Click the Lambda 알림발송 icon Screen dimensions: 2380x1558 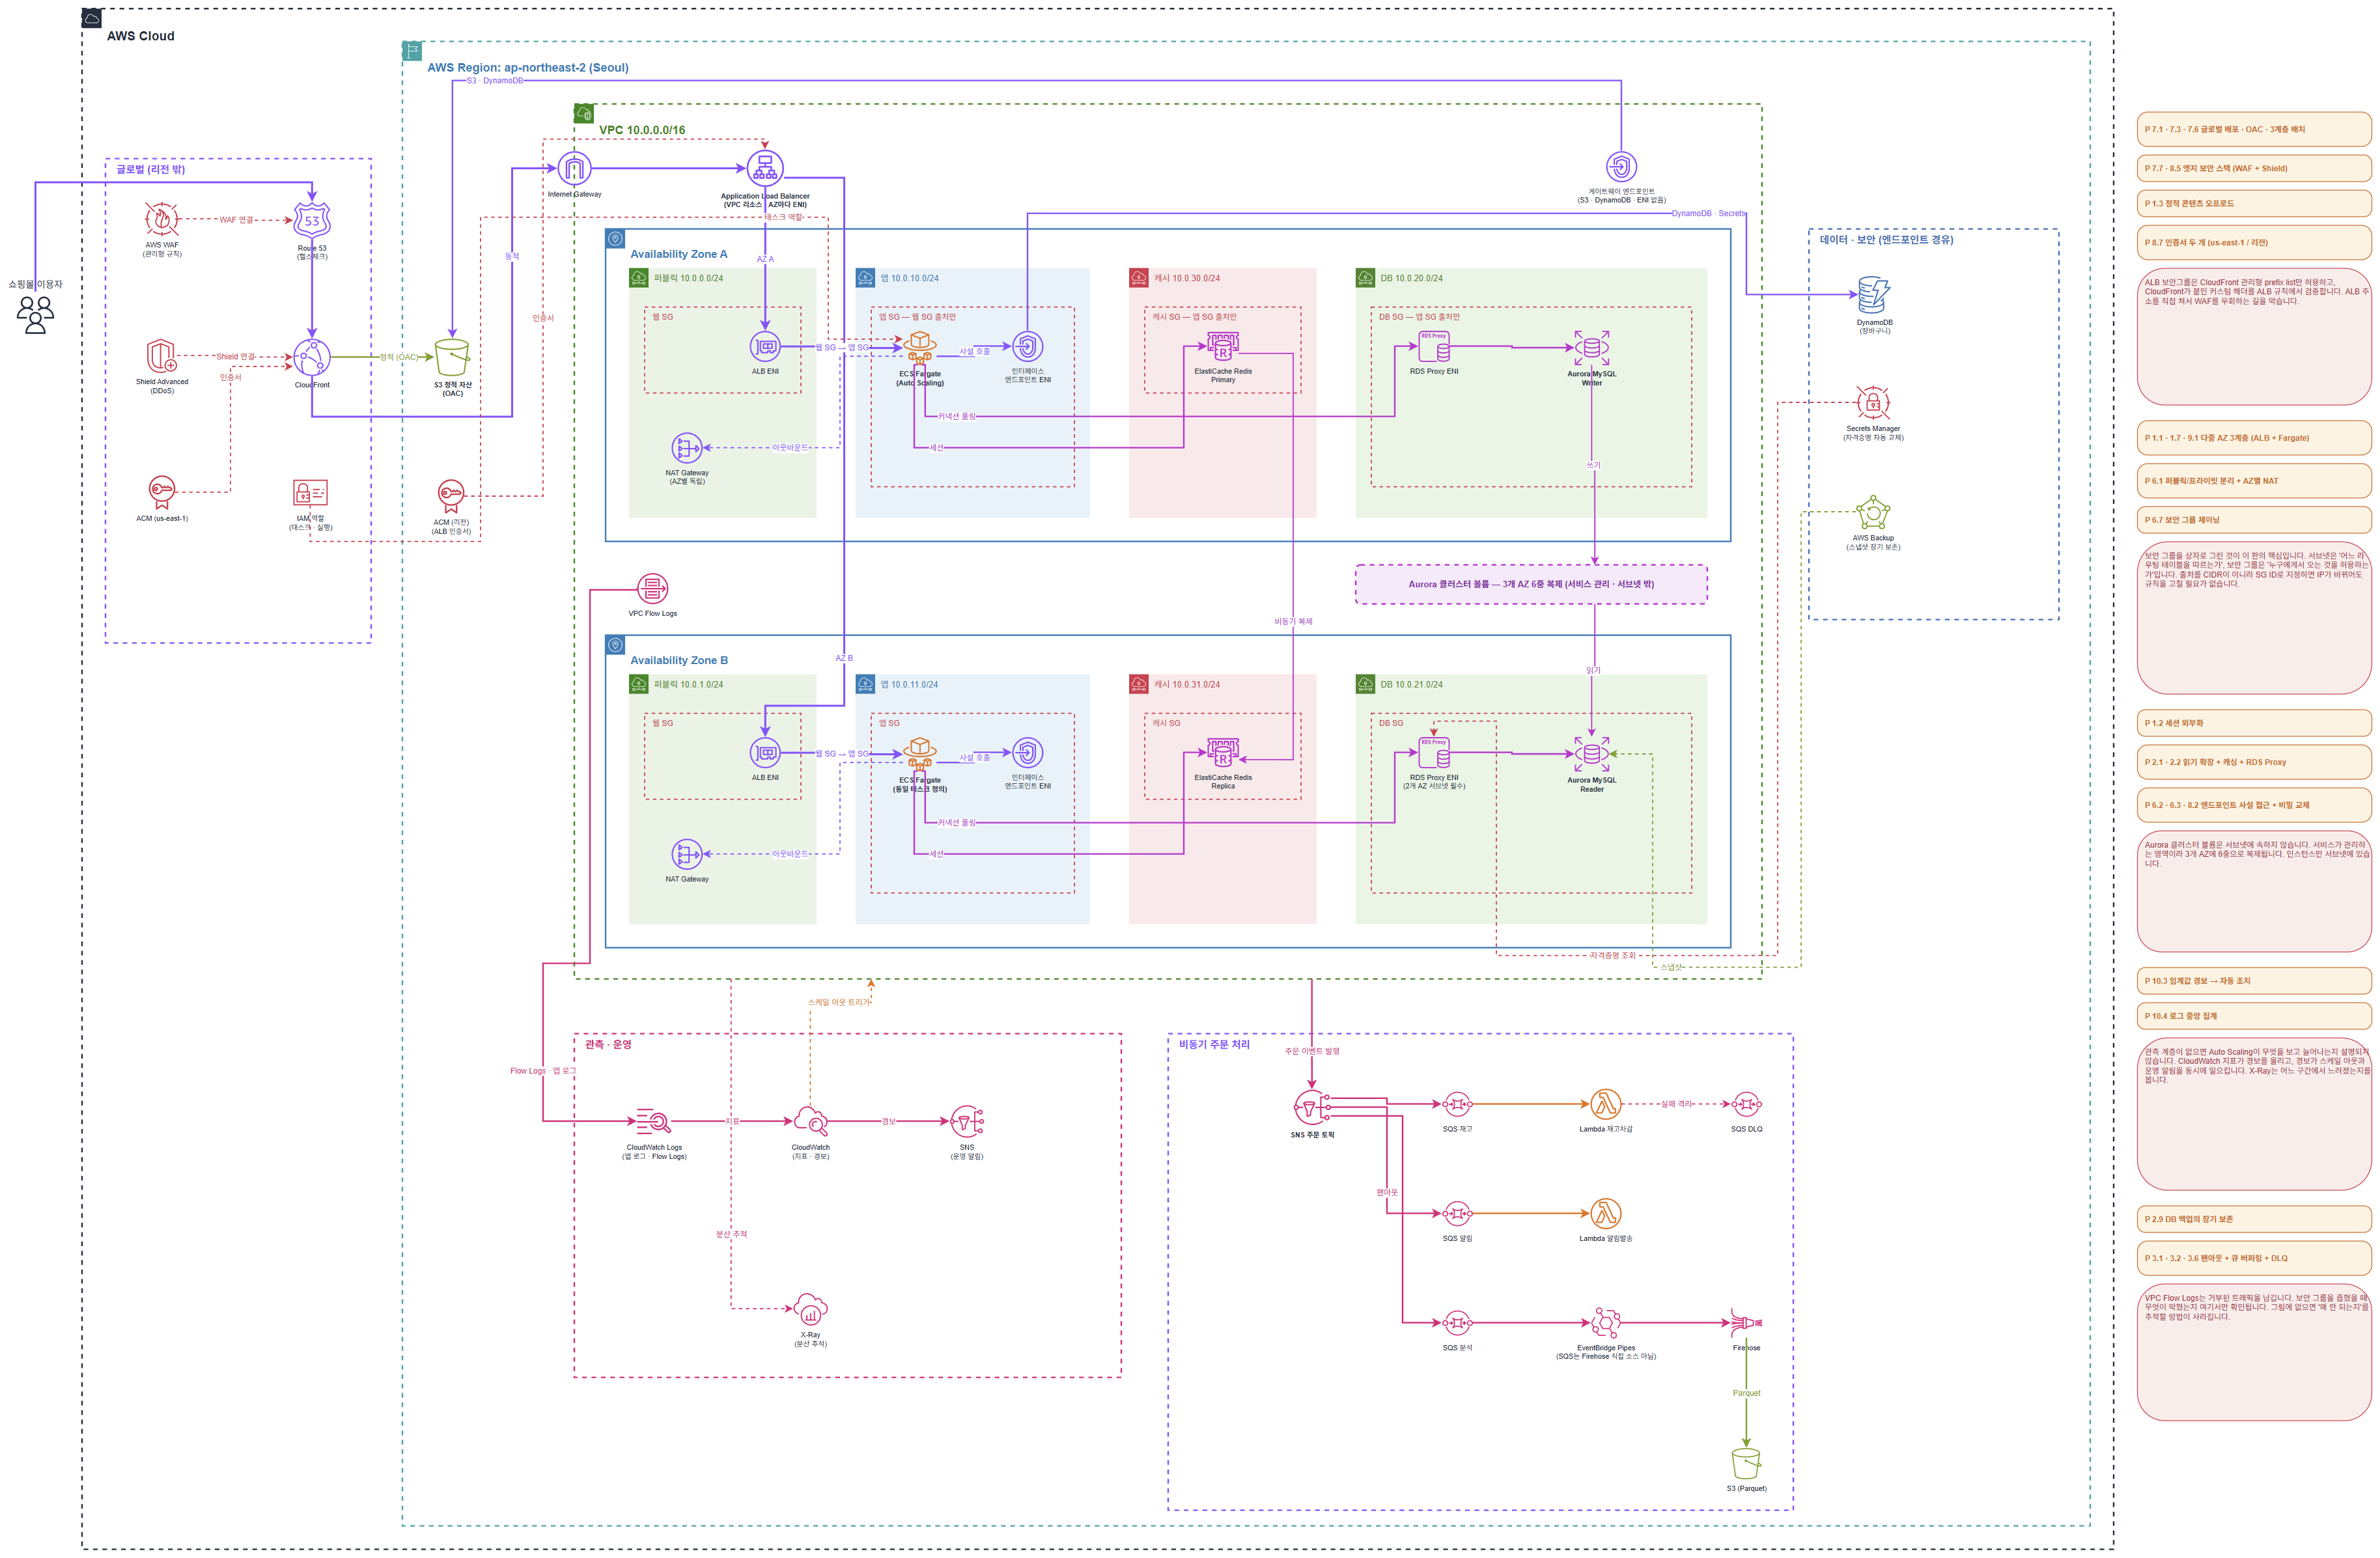point(1606,1214)
